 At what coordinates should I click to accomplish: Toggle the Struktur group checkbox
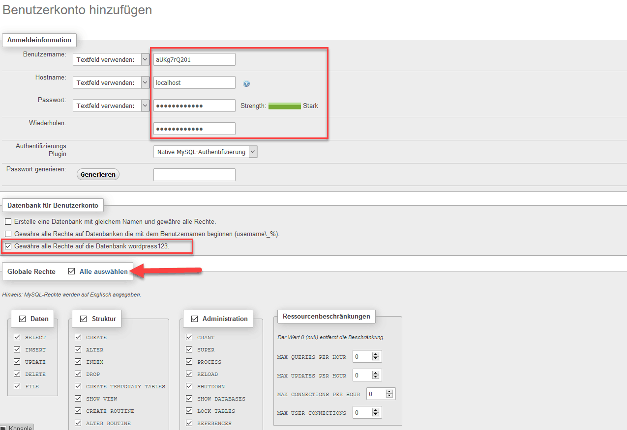pyautogui.click(x=83, y=319)
